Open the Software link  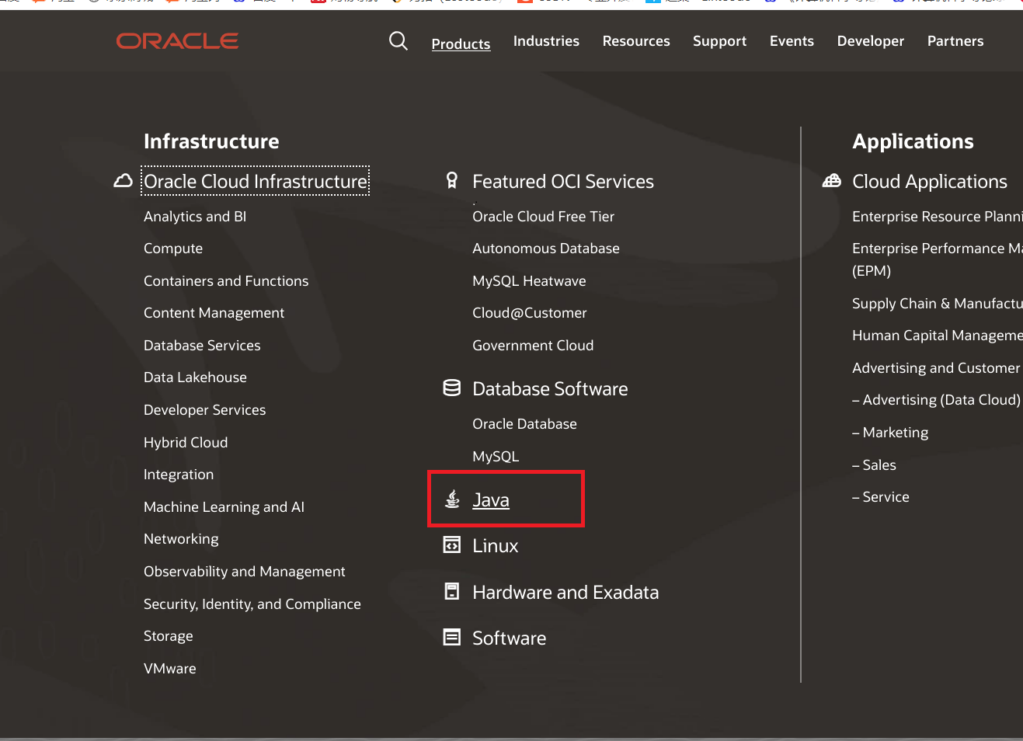510,638
